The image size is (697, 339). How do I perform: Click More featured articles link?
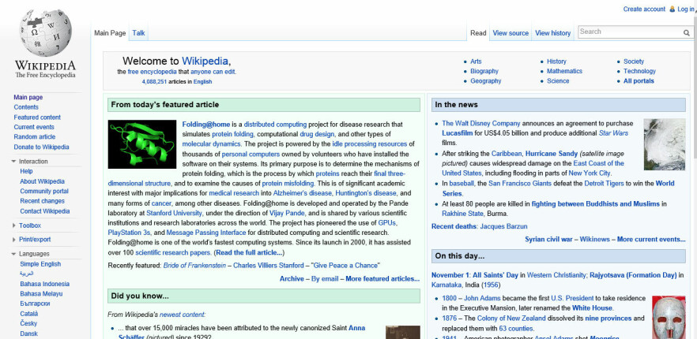pos(382,278)
